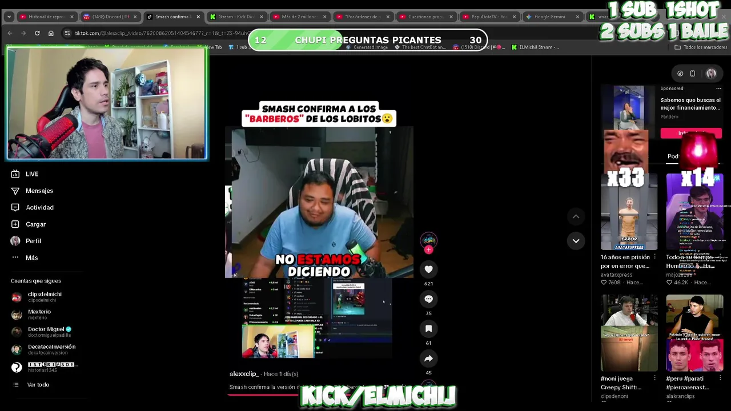The width and height of the screenshot is (731, 411).
Task: Open options for '#peru #parati' video
Action: pos(720,378)
